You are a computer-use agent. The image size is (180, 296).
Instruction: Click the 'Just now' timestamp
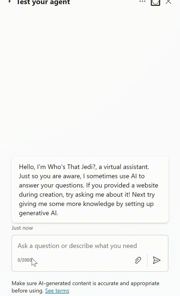point(22,228)
